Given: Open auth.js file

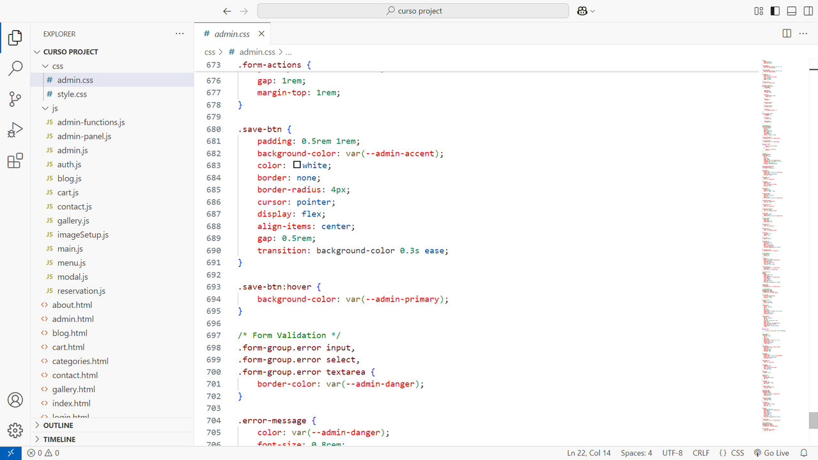Looking at the screenshot, I should pos(112,164).
